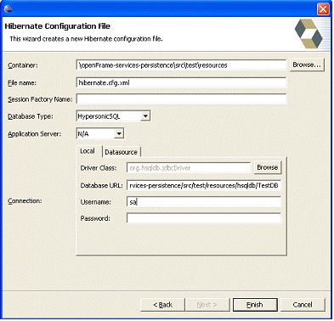The width and height of the screenshot is (334, 321).
Task: Click the Back button
Action: [162, 305]
